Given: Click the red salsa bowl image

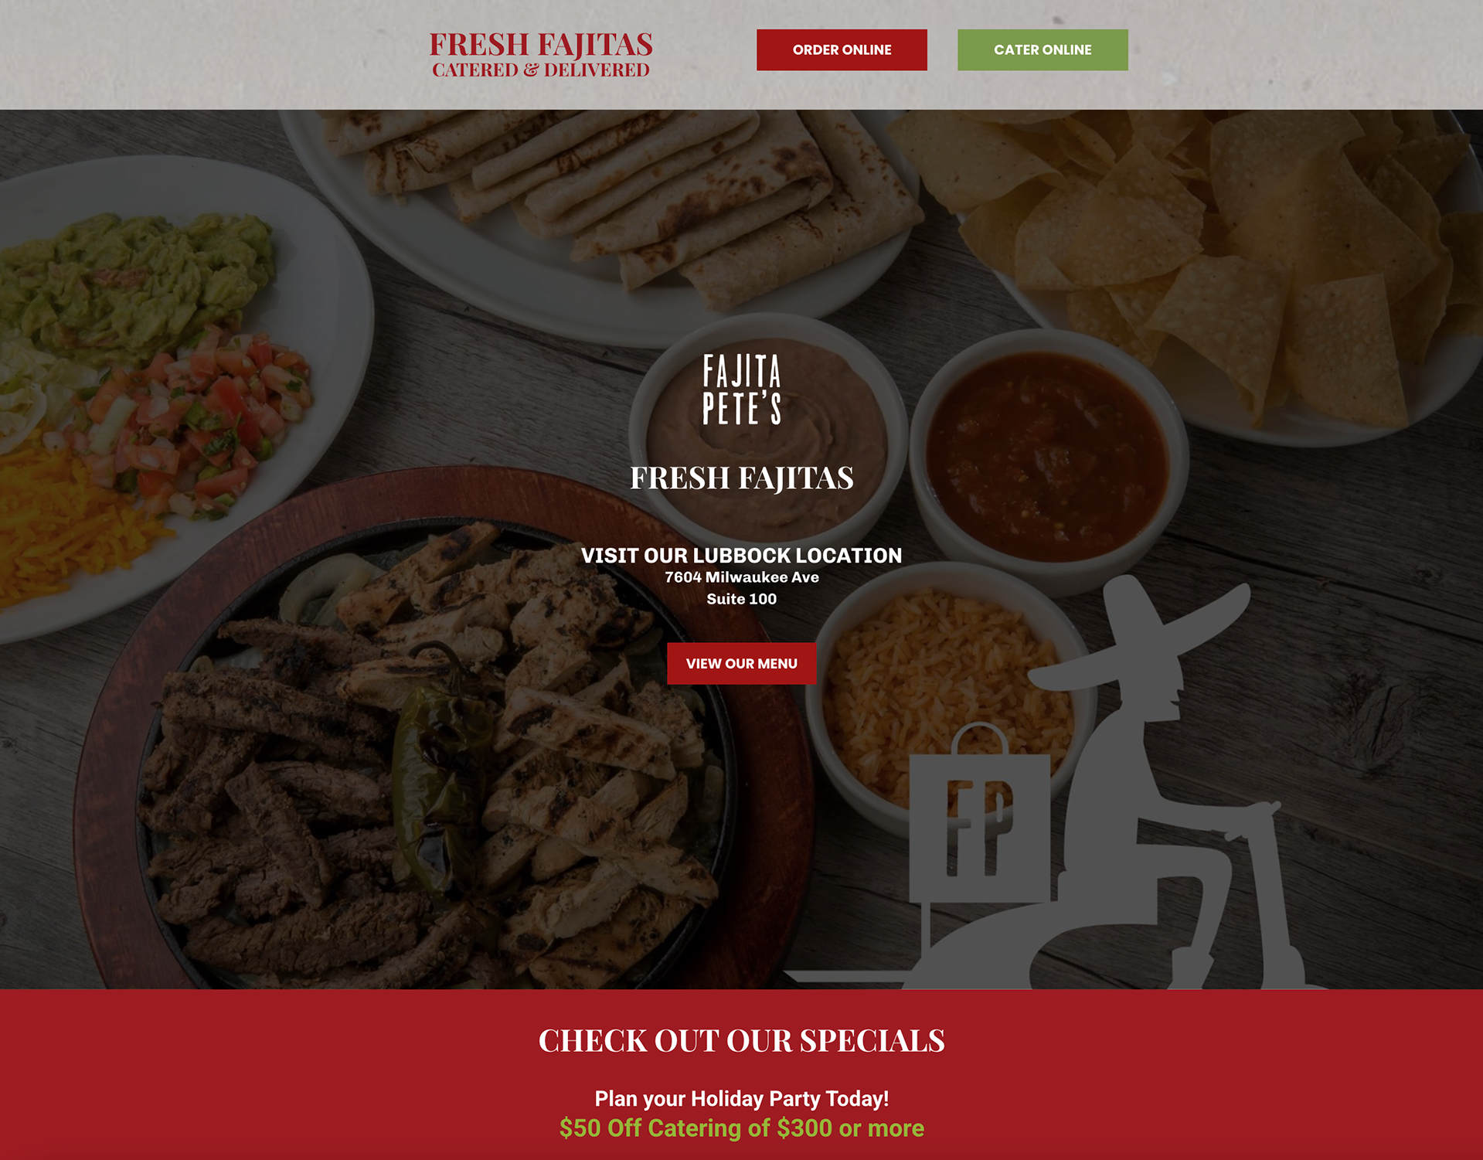Looking at the screenshot, I should [1047, 456].
